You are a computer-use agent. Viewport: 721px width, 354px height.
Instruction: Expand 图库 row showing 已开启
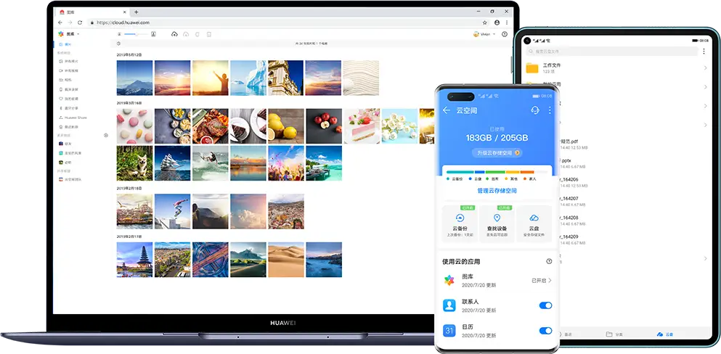point(497,280)
